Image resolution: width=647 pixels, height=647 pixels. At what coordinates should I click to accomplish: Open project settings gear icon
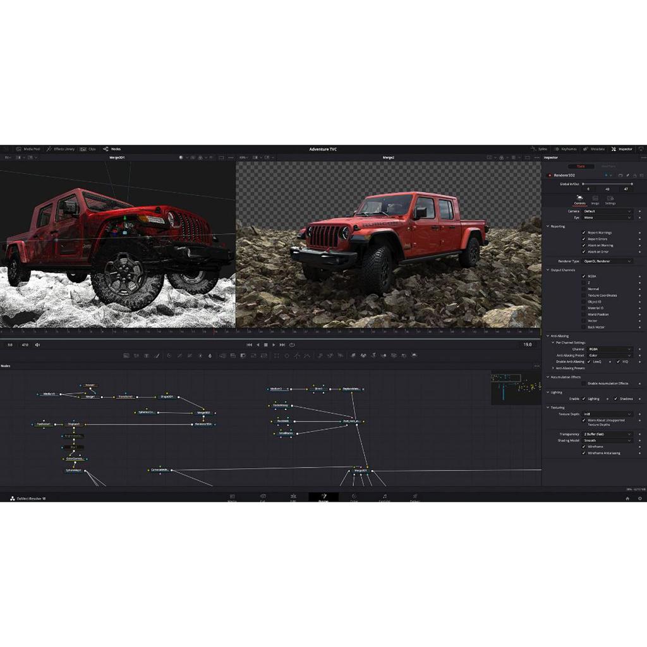point(640,498)
